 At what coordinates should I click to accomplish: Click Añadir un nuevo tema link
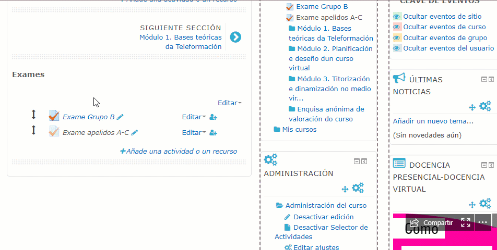tap(433, 121)
